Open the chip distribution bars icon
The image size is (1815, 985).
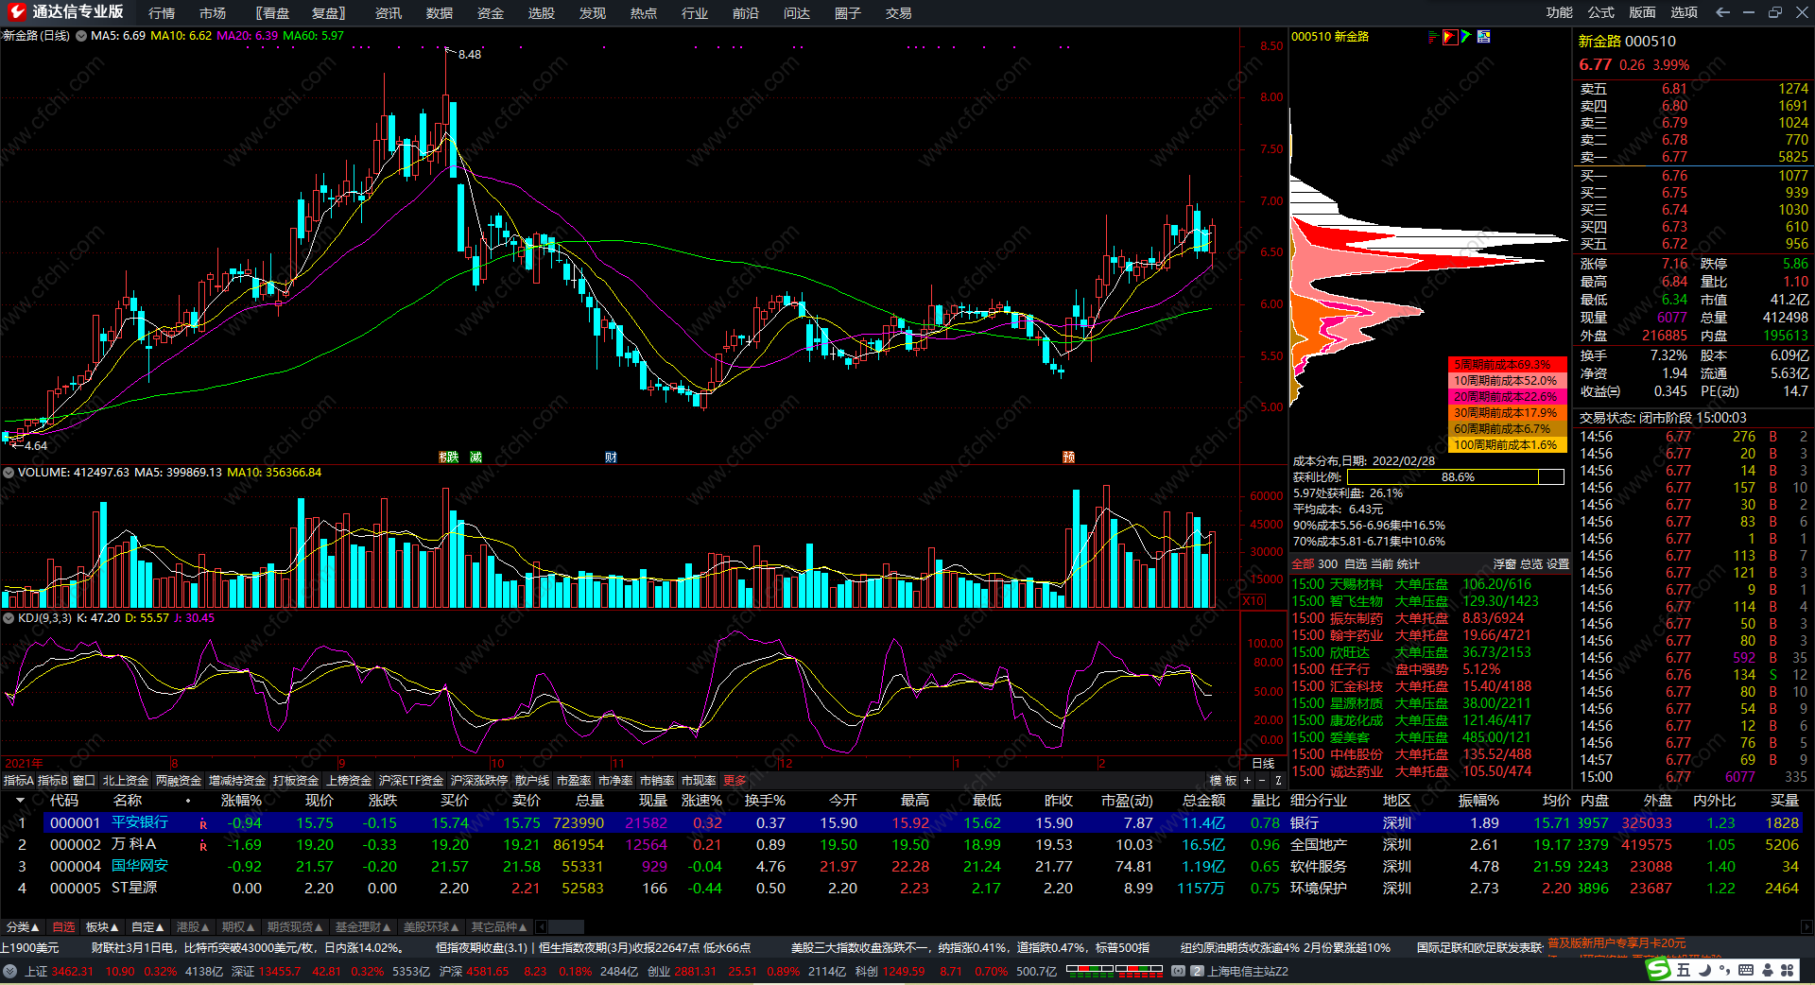(x=1433, y=37)
